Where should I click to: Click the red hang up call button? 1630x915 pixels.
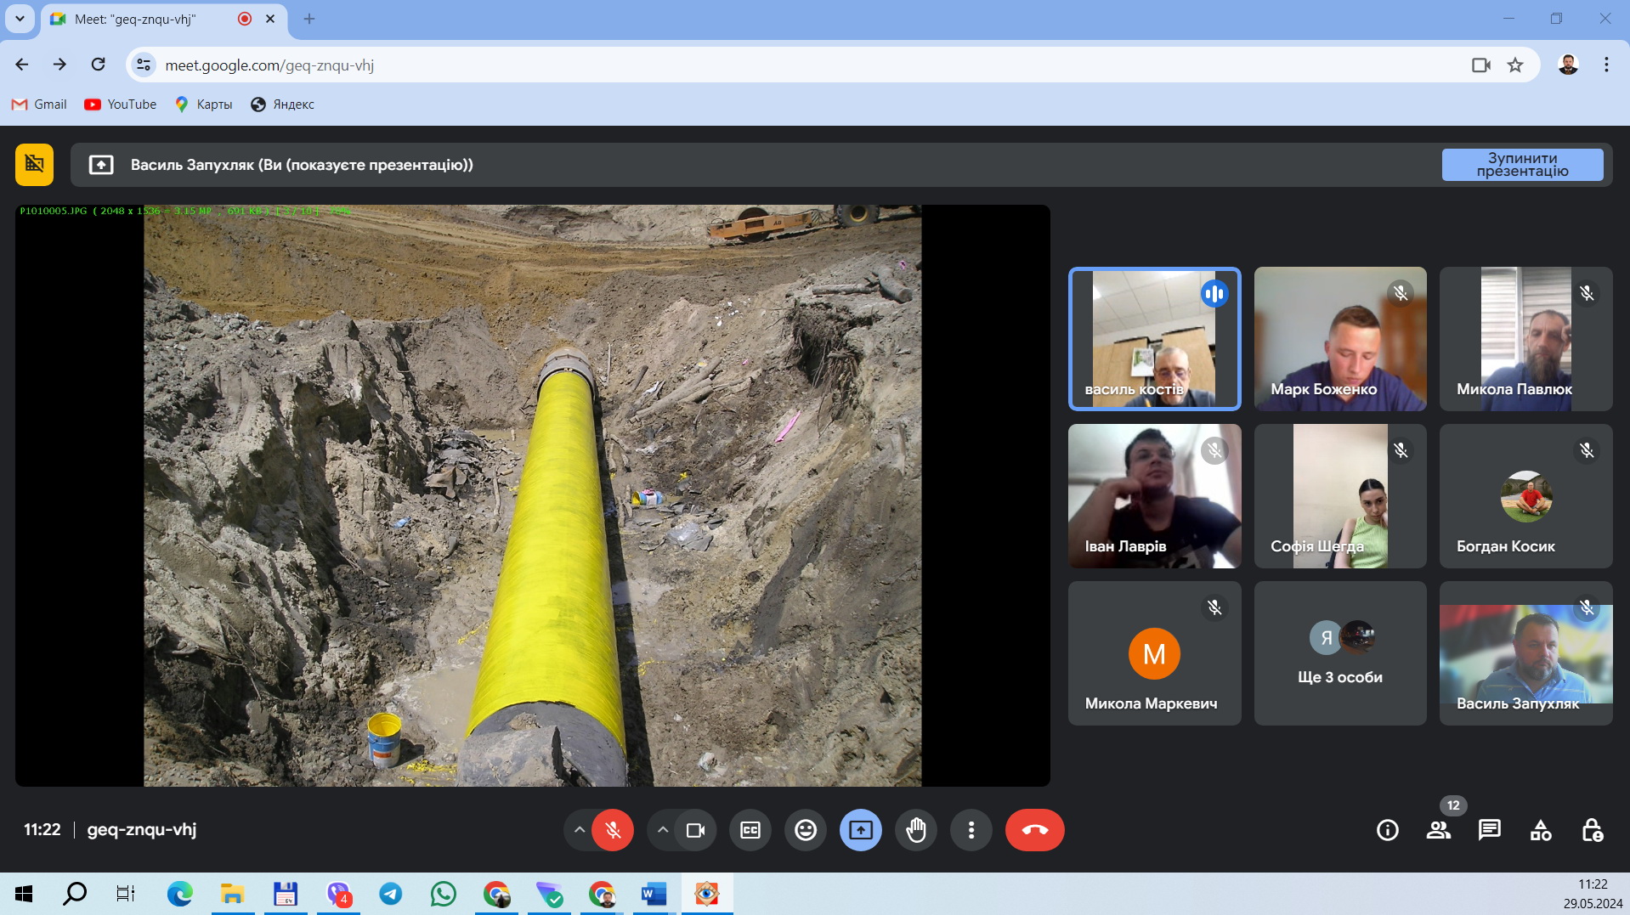point(1034,830)
